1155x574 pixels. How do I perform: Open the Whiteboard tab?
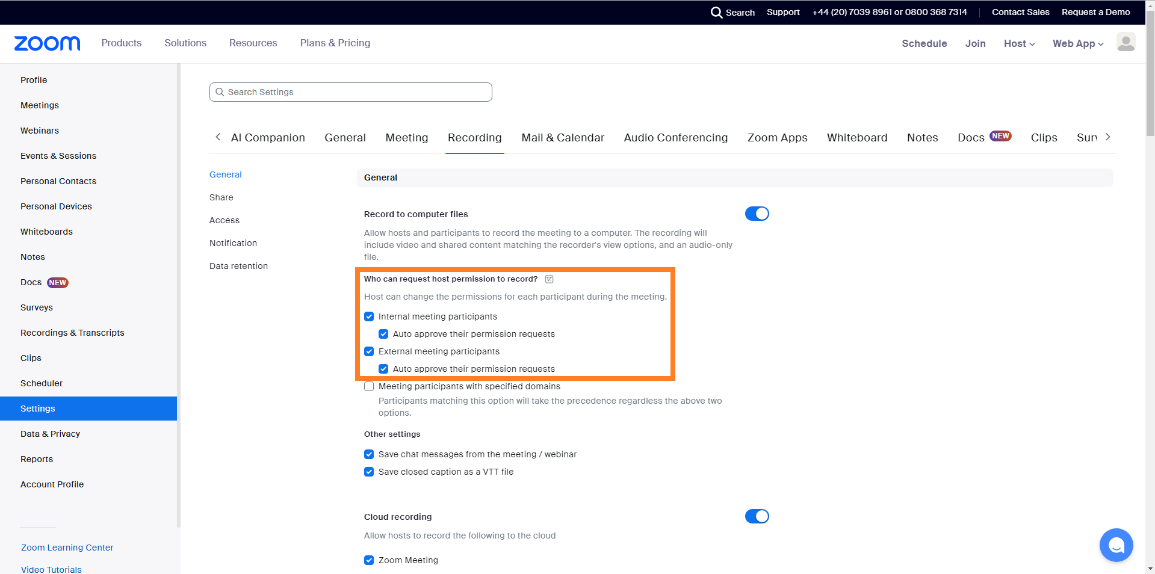point(857,138)
